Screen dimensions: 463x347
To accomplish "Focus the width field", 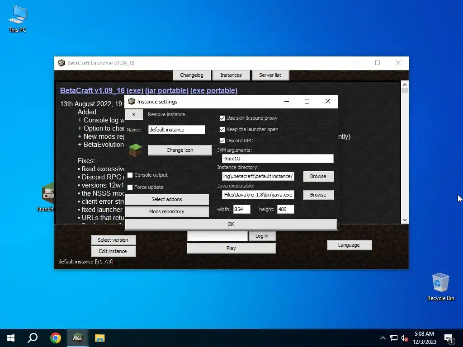I will pyautogui.click(x=241, y=209).
